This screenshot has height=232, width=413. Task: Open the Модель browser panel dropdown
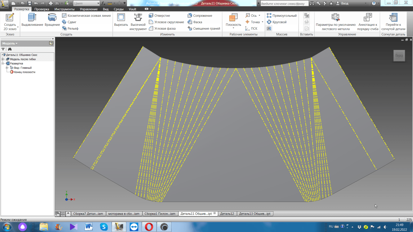click(x=10, y=43)
